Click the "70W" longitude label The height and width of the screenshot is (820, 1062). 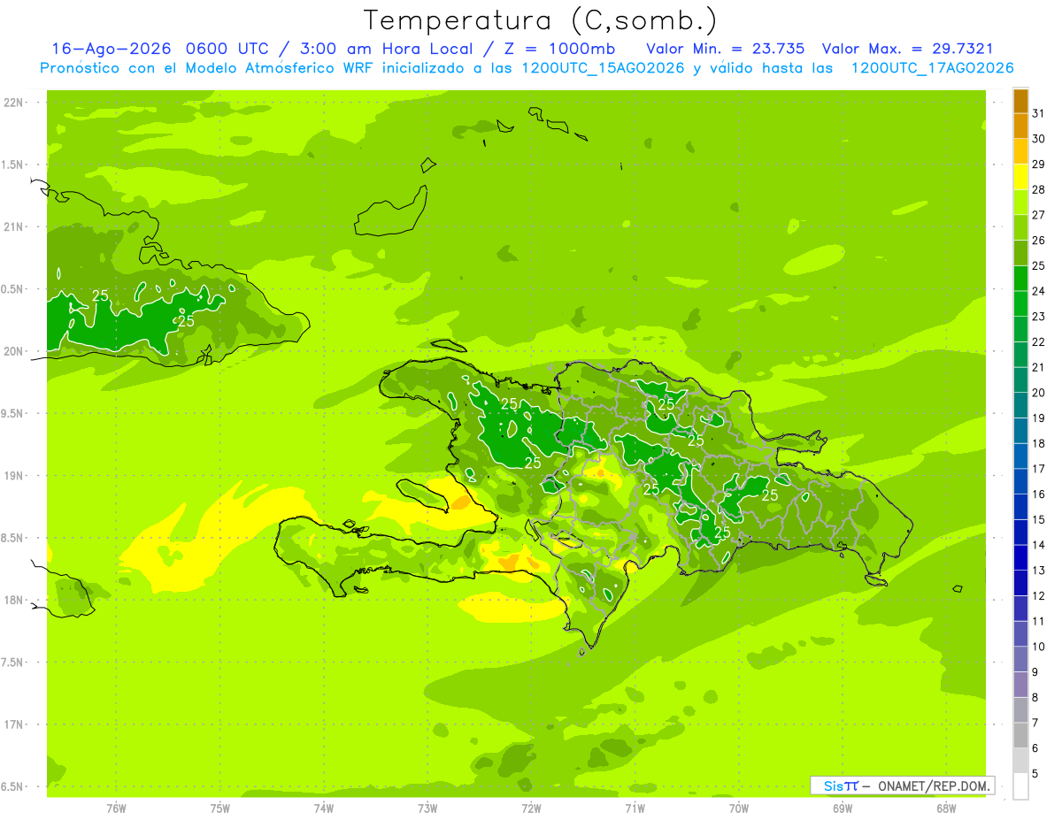coord(739,809)
